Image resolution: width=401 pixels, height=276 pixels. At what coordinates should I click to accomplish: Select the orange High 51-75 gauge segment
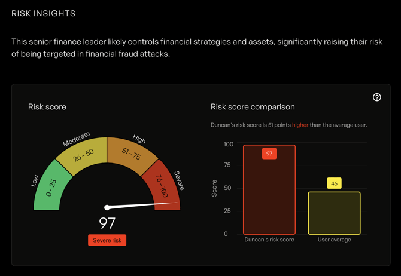pos(131,154)
